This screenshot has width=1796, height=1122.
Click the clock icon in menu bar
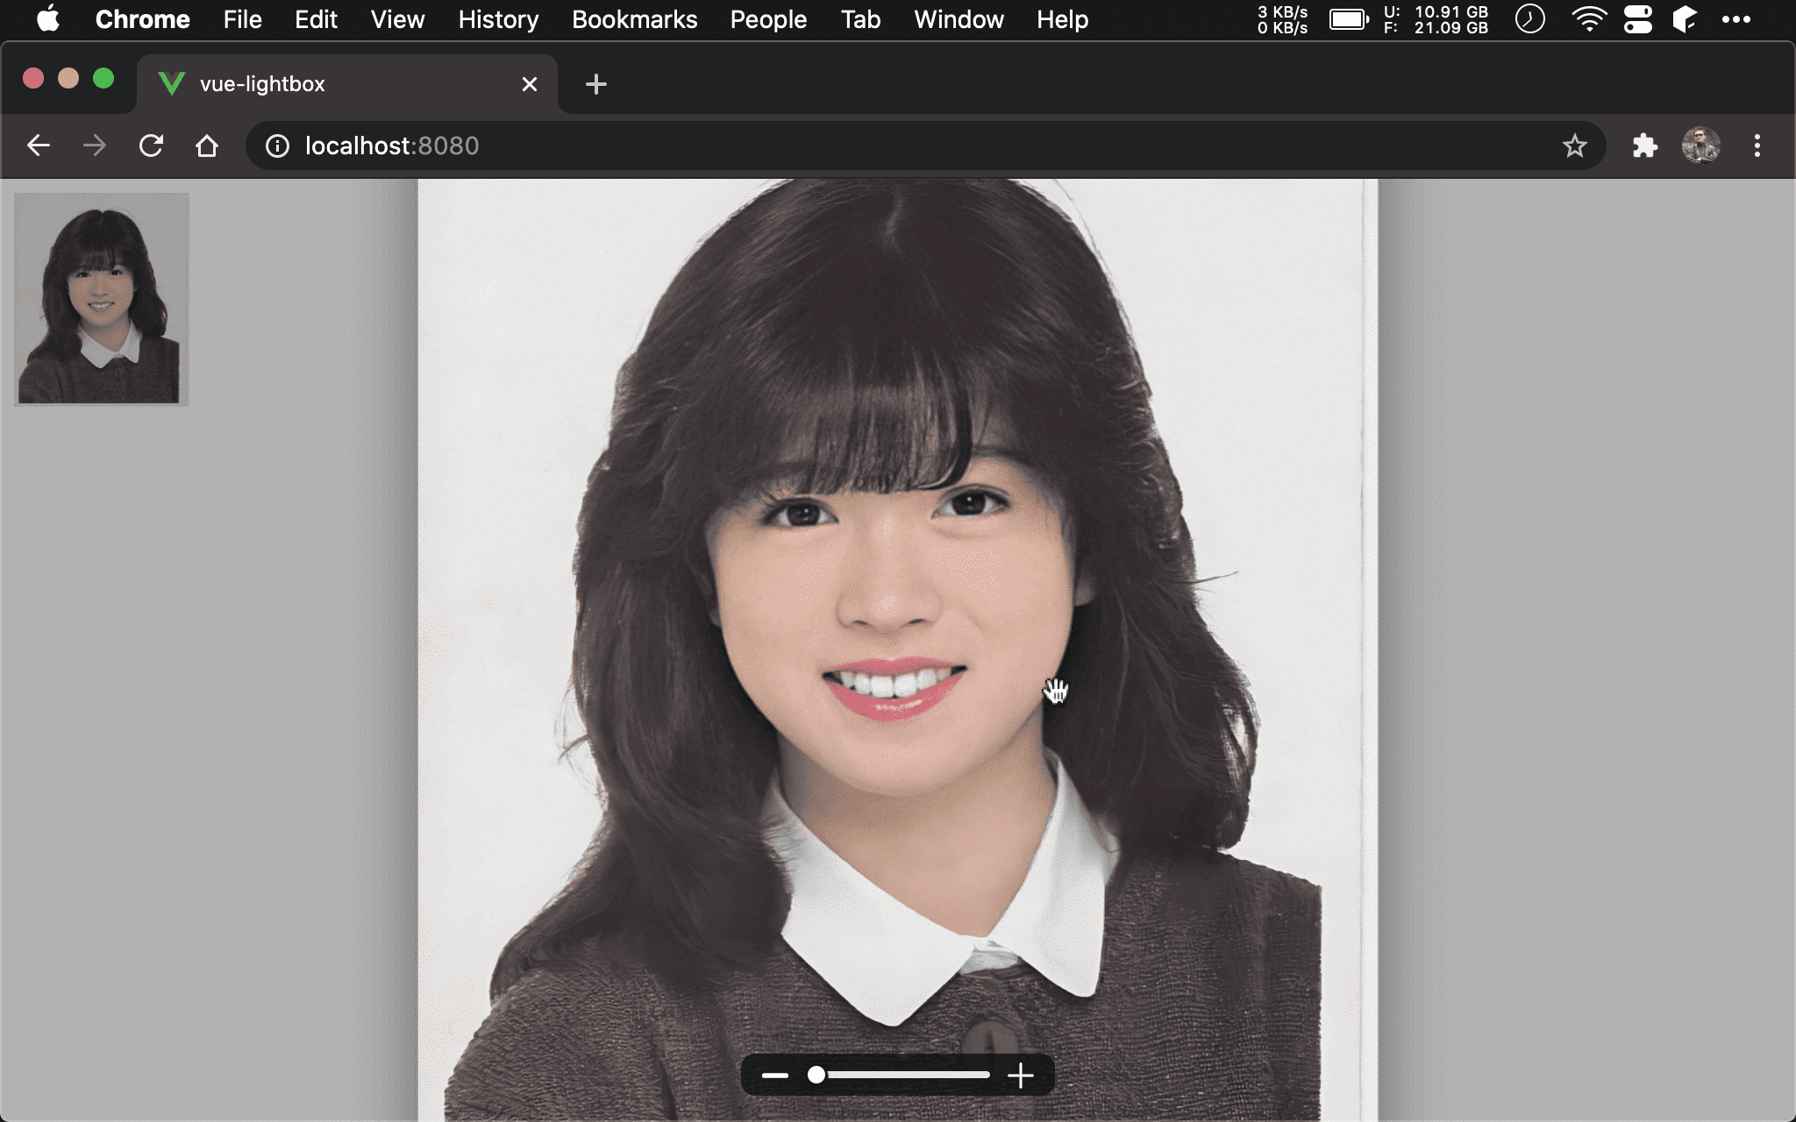(x=1530, y=19)
